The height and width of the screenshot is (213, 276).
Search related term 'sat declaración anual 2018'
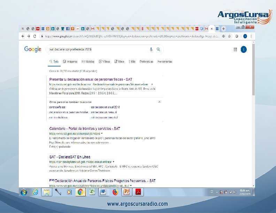pos(105,107)
